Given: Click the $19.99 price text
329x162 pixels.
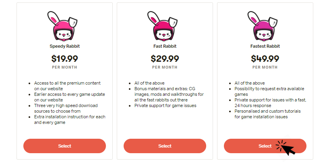Looking at the screenshot, I should click(x=64, y=59).
